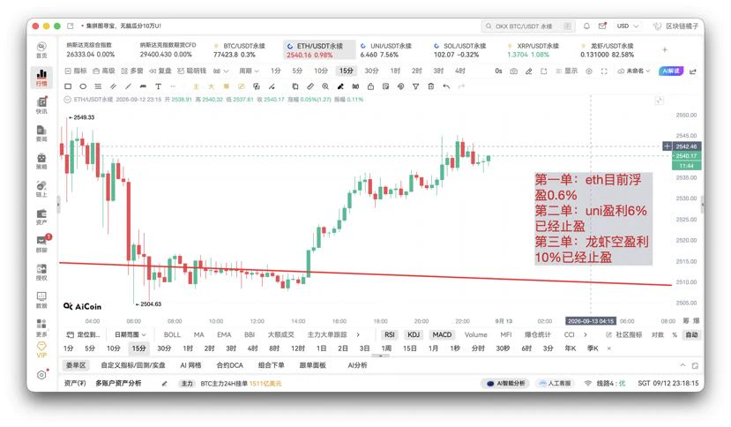Click the AI智能分析 button in status bar

[505, 384]
